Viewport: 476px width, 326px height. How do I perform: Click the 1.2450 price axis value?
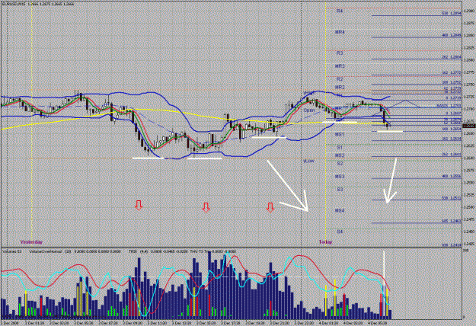[469, 232]
